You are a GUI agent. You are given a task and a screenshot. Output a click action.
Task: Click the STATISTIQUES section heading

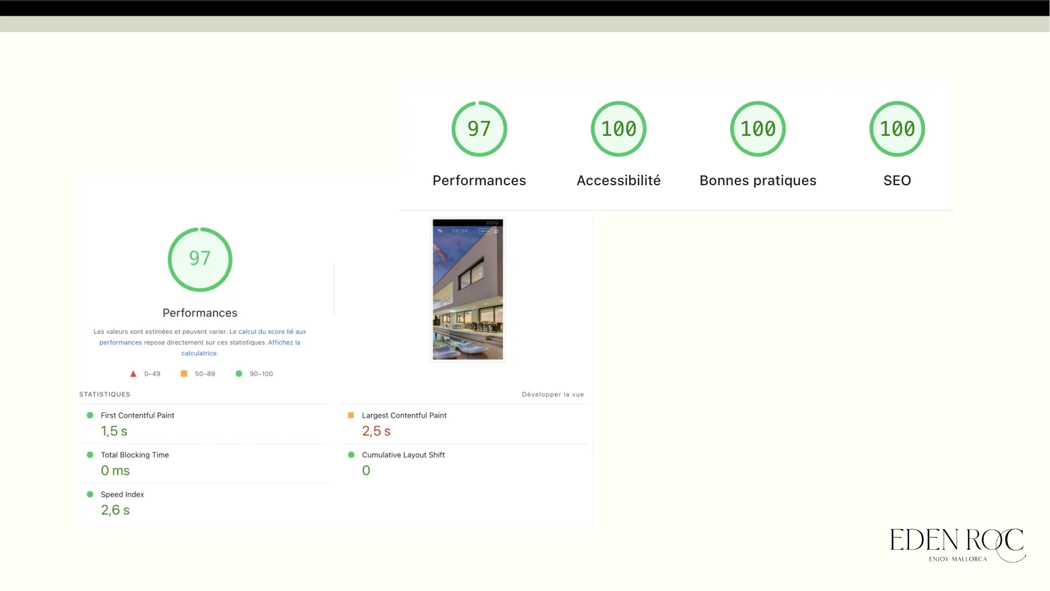pos(104,394)
